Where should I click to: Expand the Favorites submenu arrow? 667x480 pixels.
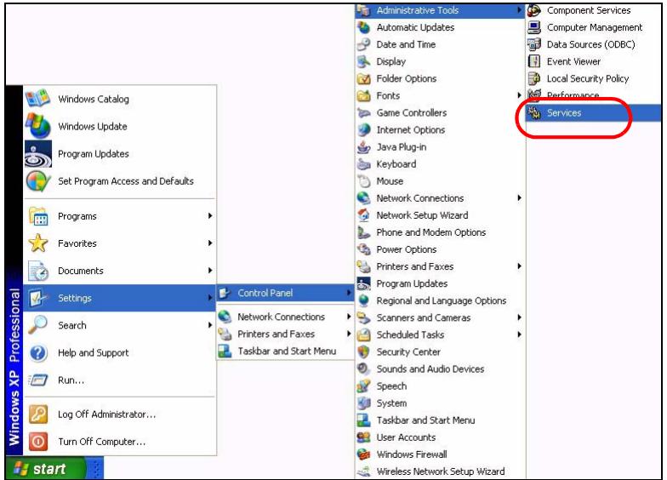pos(210,243)
